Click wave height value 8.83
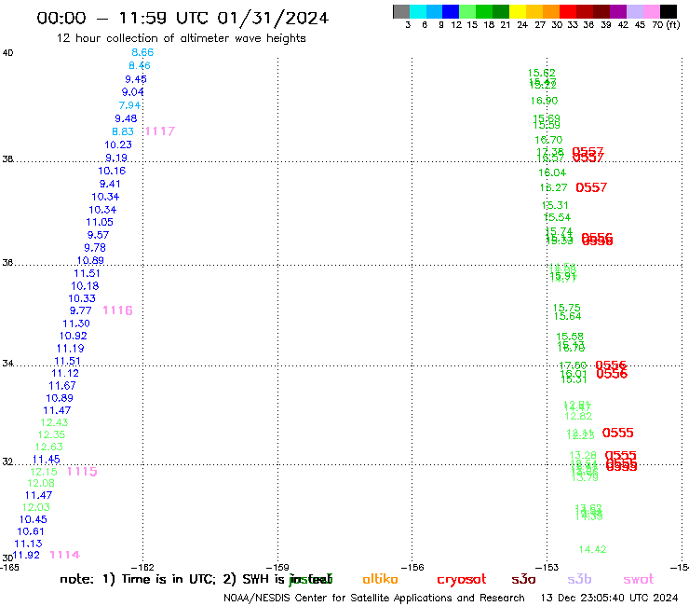This screenshot has height=606, width=689. pos(123,131)
